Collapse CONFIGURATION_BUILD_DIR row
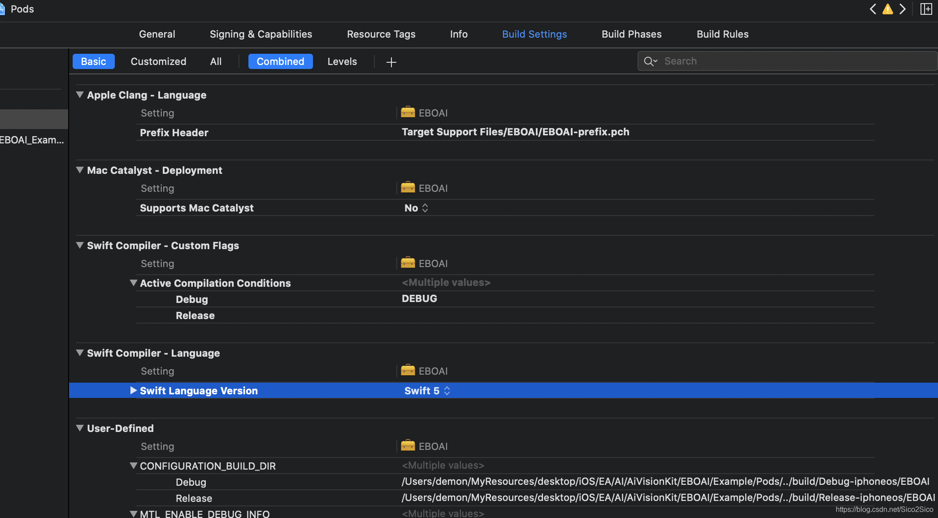 (133, 466)
